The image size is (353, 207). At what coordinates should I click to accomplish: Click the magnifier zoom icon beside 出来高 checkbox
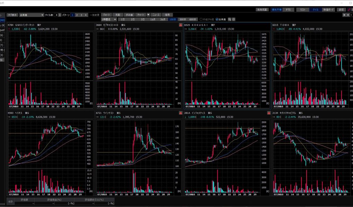point(229,19)
